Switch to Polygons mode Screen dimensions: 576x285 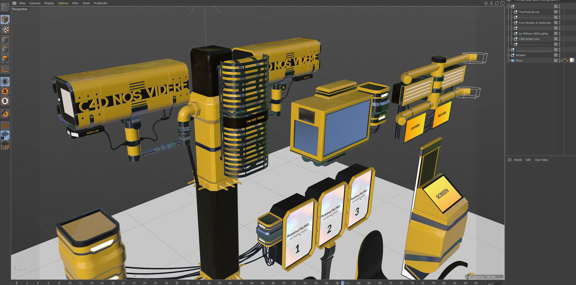(5, 59)
